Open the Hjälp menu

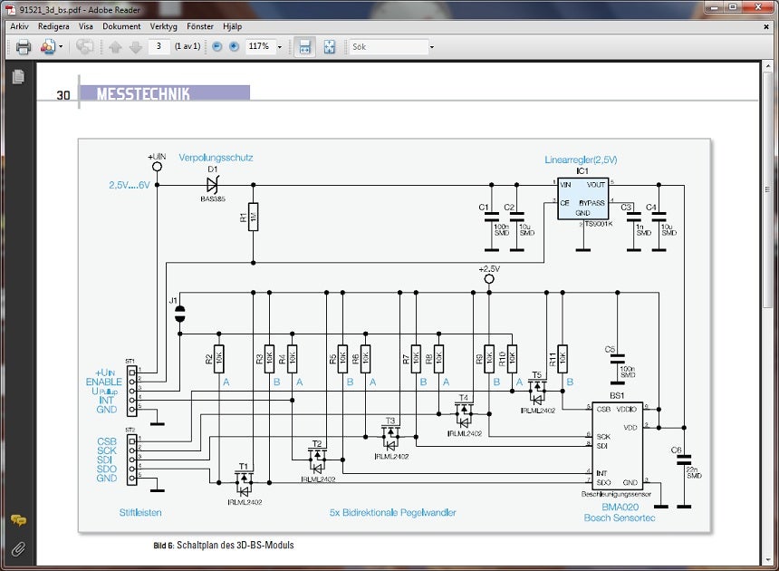point(233,26)
